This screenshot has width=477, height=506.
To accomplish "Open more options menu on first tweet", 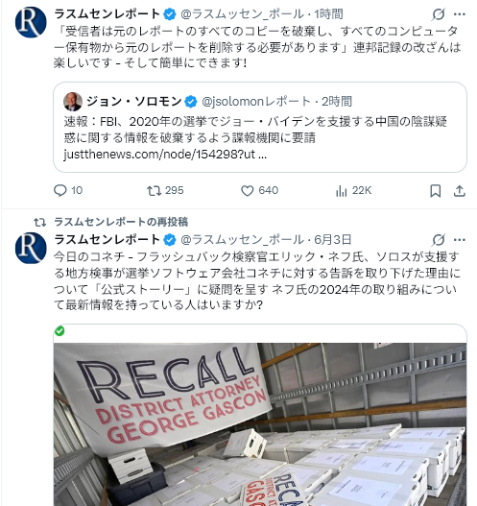I will click(460, 14).
